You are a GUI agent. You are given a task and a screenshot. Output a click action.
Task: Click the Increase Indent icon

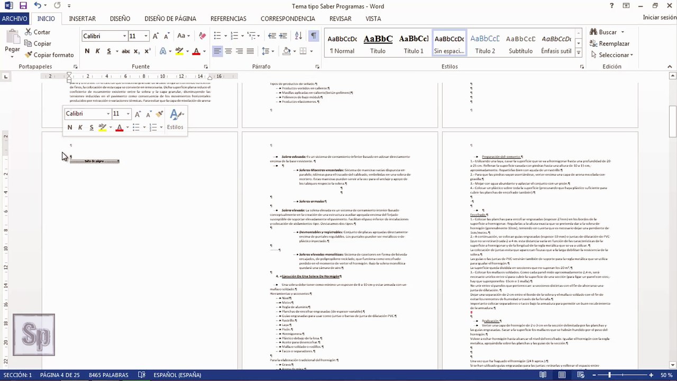click(283, 36)
